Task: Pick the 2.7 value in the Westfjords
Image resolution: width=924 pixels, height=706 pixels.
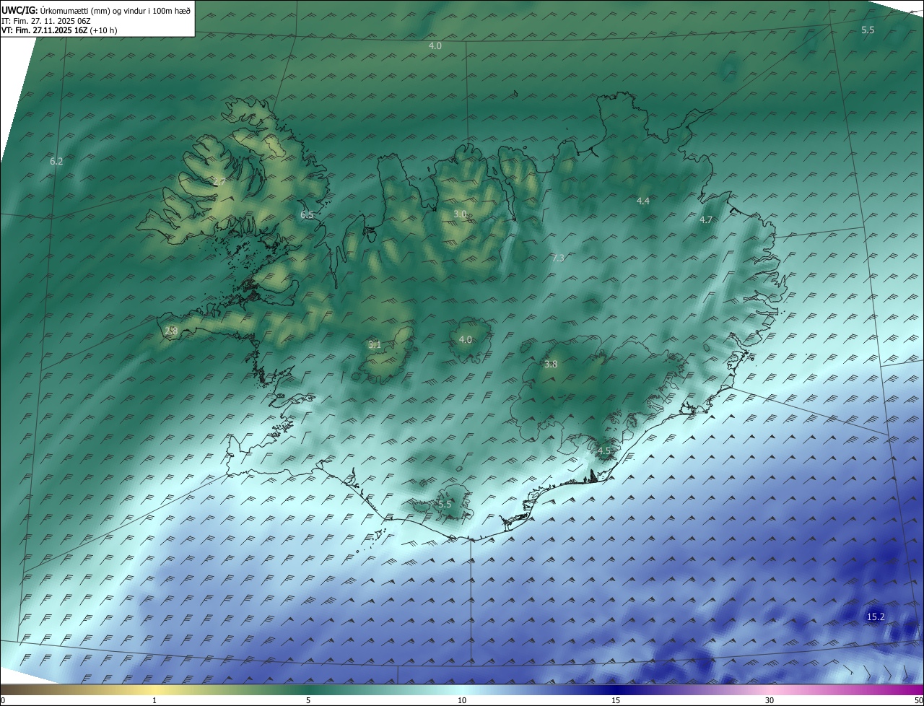Action: [219, 180]
